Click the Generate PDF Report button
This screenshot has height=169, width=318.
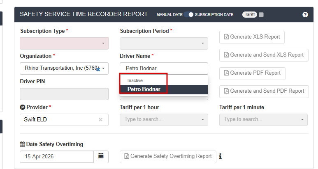tap(252, 73)
